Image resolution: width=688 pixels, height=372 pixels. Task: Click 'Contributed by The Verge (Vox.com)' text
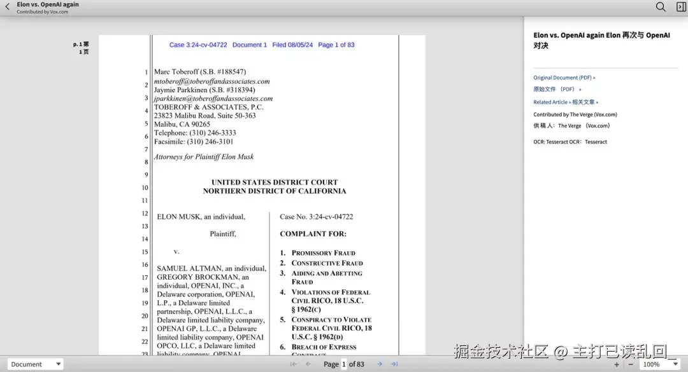point(575,114)
